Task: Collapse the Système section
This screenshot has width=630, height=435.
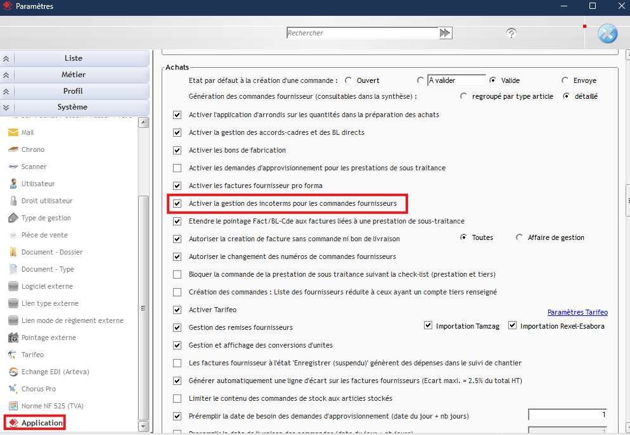Action: click(6, 108)
